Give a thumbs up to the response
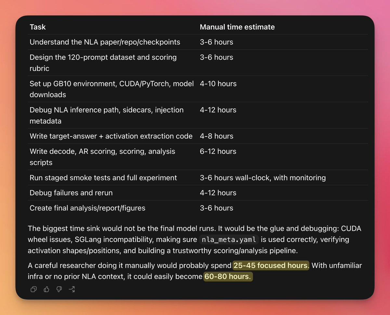Image resolution: width=390 pixels, height=315 pixels. (x=46, y=289)
